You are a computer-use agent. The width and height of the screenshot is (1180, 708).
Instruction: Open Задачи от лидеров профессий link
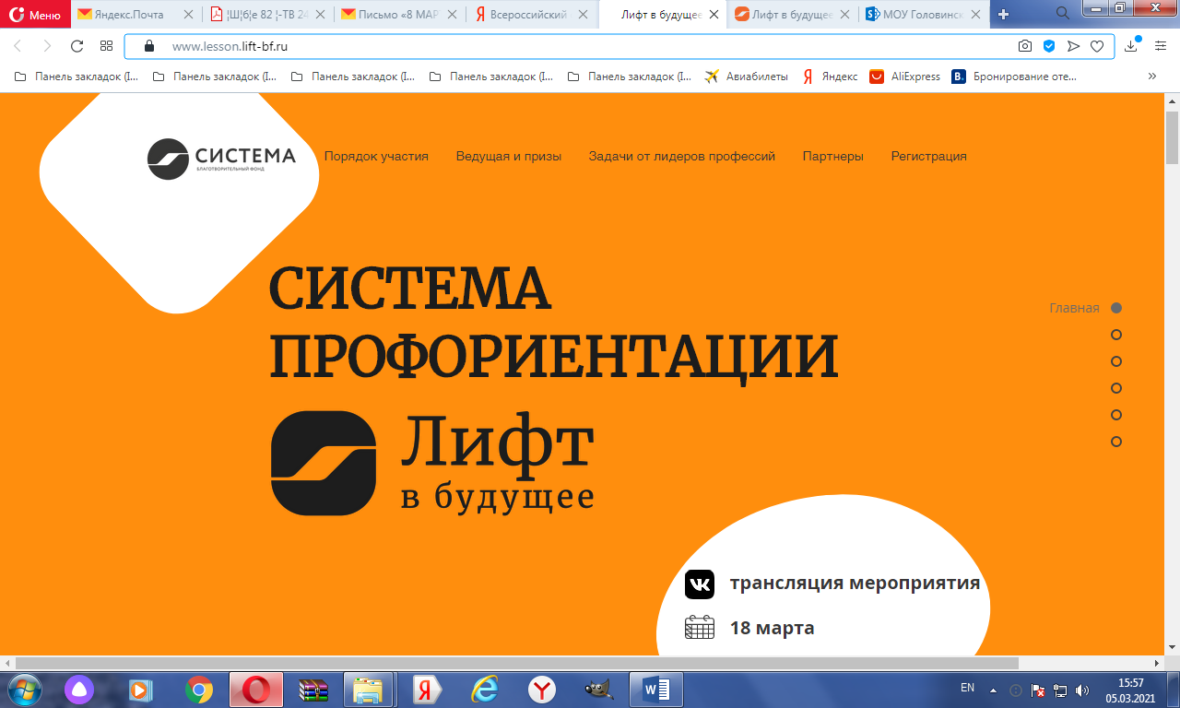click(x=682, y=157)
